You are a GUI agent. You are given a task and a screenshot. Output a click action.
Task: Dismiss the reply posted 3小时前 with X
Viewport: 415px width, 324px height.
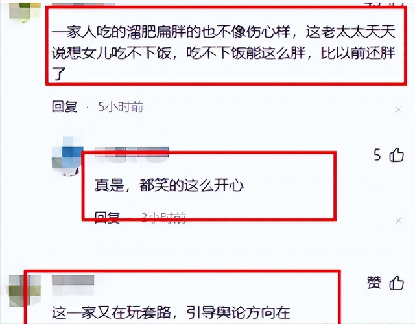pyautogui.click(x=399, y=220)
